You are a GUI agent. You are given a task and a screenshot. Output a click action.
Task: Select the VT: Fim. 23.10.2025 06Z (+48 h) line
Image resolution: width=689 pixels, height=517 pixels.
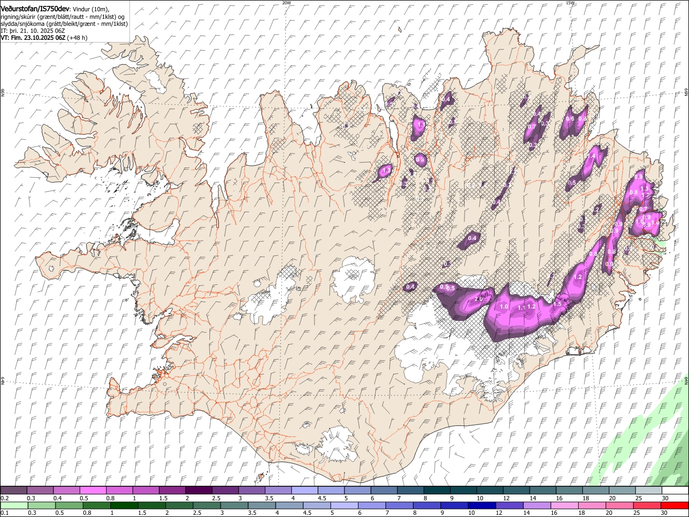pyautogui.click(x=44, y=38)
